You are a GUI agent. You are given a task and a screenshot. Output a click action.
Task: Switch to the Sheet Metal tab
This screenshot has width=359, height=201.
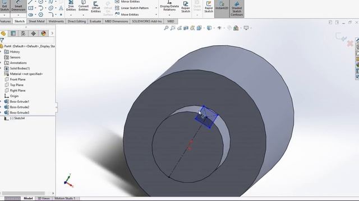(x=36, y=21)
